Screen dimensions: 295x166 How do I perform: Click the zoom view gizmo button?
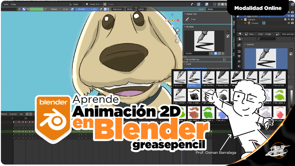[177, 30]
